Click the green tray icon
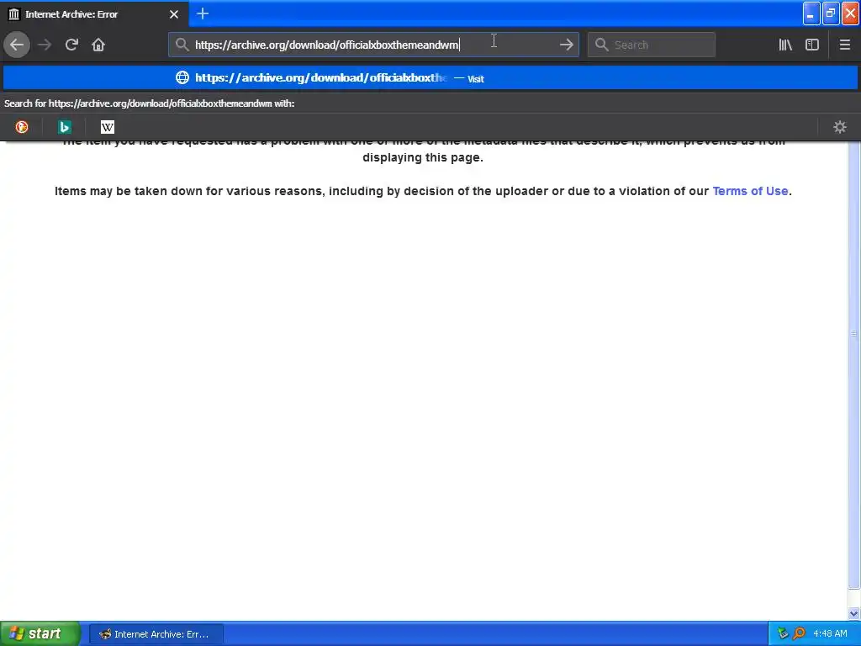 783,634
